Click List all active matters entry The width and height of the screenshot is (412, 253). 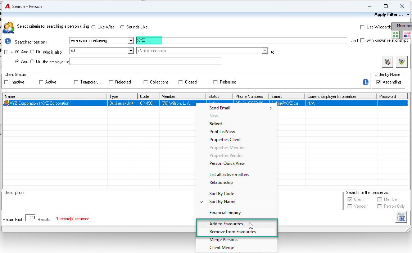(236, 175)
